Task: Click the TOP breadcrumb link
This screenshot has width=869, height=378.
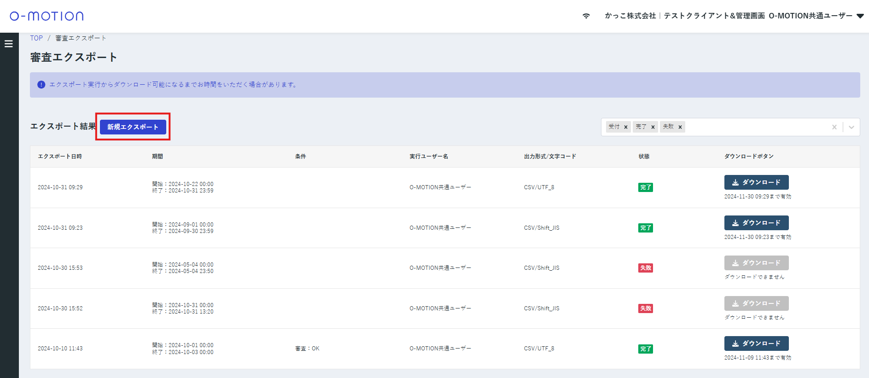Action: (x=36, y=38)
